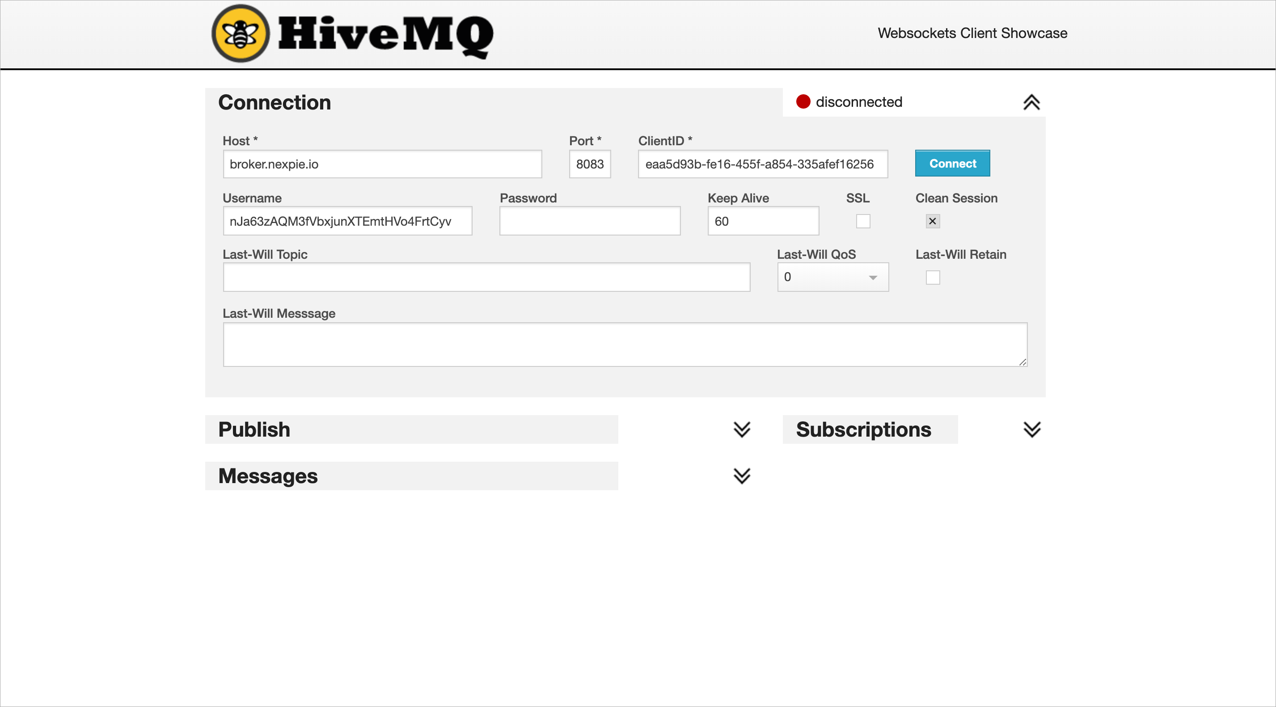Select the ClientID input field
1276x707 pixels.
point(762,164)
